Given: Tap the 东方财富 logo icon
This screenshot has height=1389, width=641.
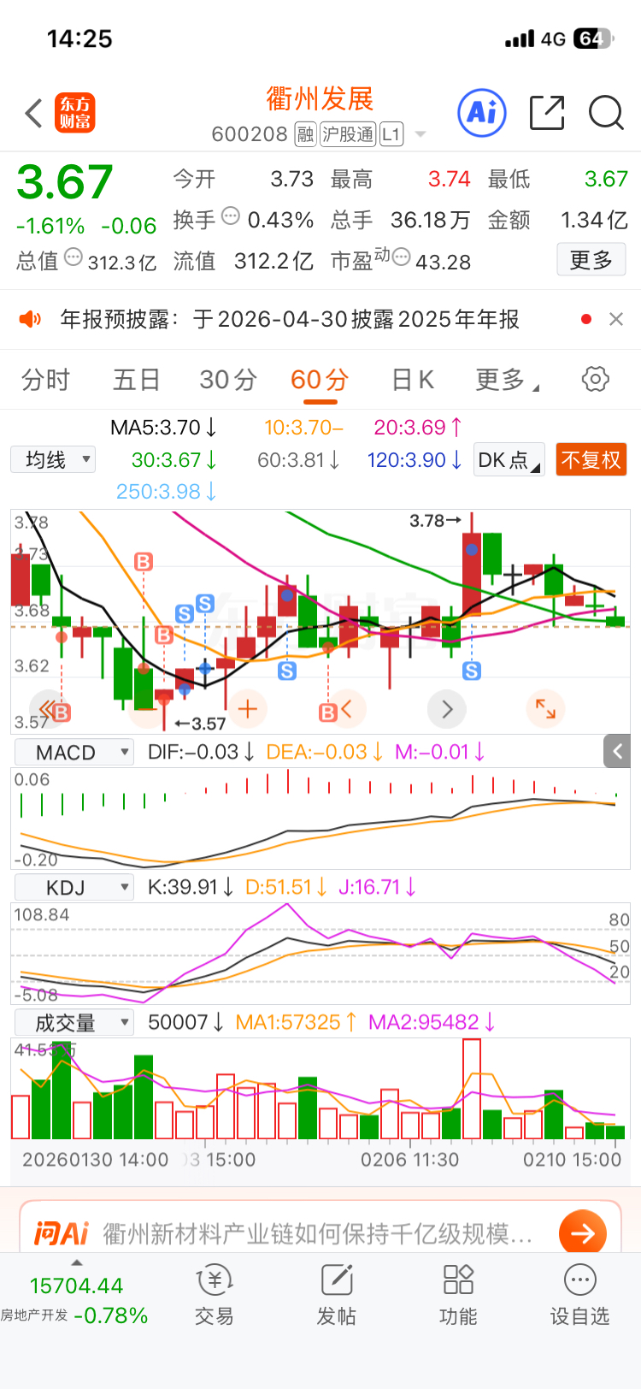Looking at the screenshot, I should (x=75, y=113).
